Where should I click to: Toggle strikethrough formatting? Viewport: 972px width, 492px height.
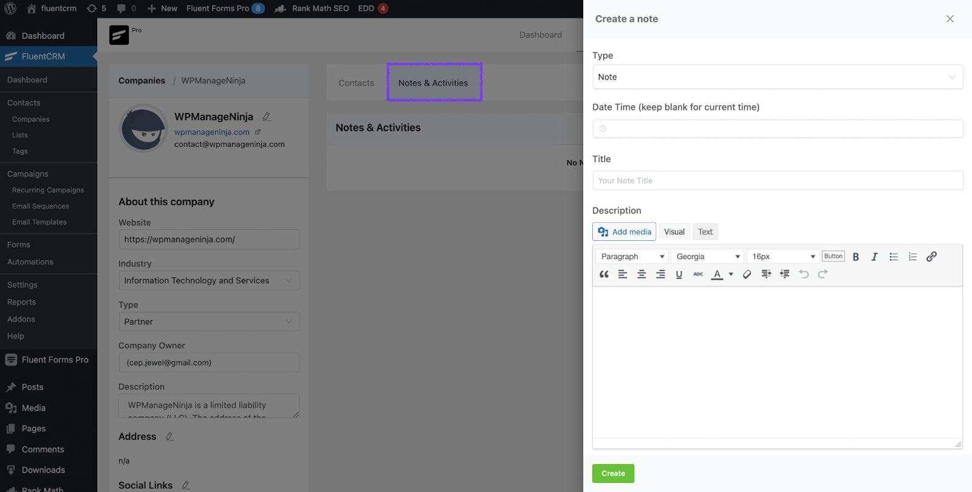[x=698, y=274]
